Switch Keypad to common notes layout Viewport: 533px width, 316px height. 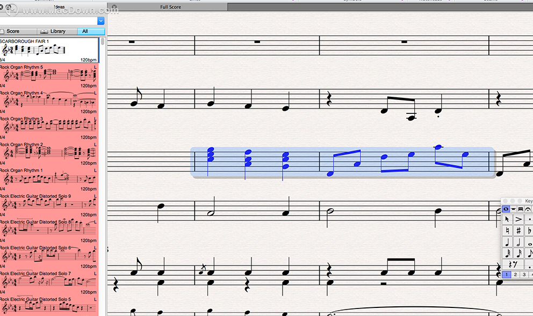coord(506,209)
